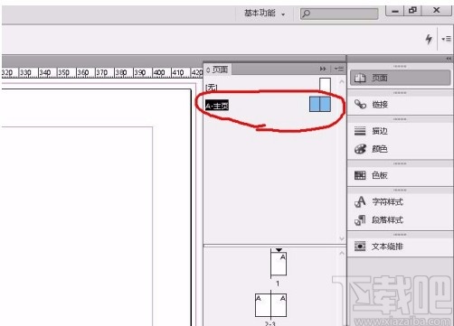Minimize the application window
Image resolution: width=454 pixels, height=326 pixels.
395,11
